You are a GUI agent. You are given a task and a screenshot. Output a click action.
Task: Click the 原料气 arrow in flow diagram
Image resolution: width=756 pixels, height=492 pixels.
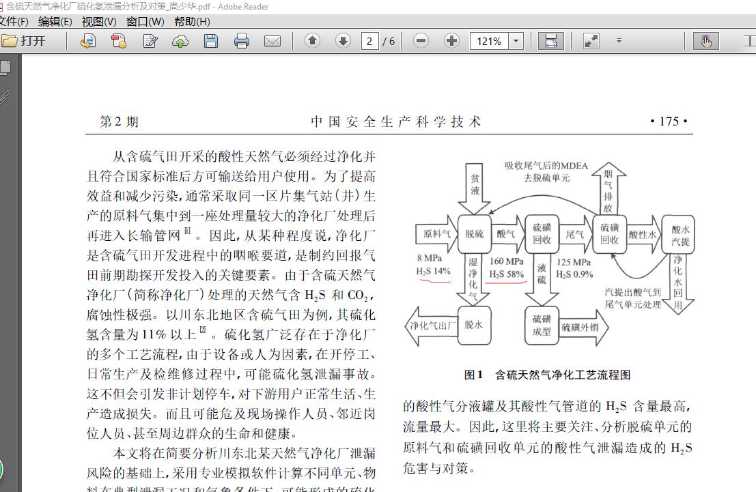[x=436, y=234]
